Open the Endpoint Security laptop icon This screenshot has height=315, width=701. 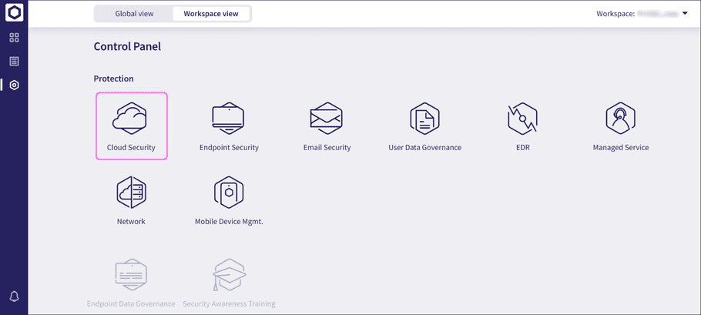pos(228,118)
